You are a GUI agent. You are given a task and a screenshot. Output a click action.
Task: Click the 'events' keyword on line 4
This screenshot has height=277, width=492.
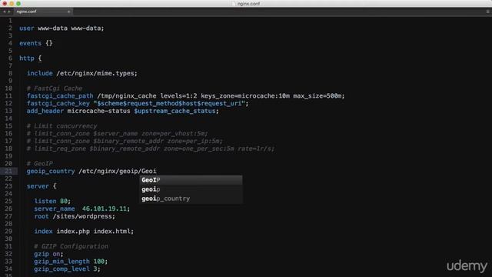tap(31, 43)
